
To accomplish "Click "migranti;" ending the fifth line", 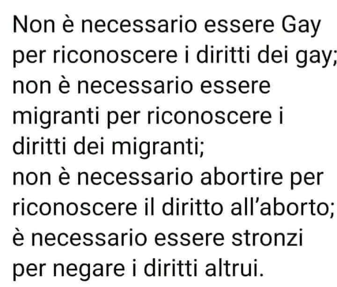I will [158, 148].
